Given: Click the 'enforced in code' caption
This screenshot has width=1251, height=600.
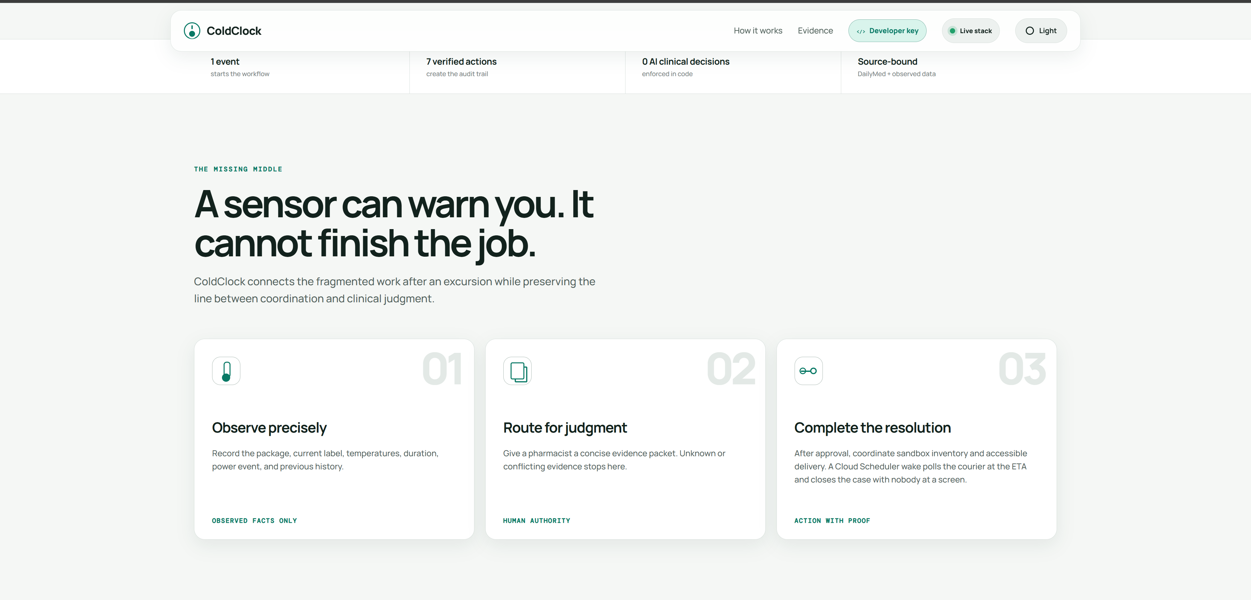Looking at the screenshot, I should 667,74.
